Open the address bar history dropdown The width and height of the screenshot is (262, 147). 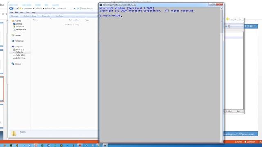point(75,8)
